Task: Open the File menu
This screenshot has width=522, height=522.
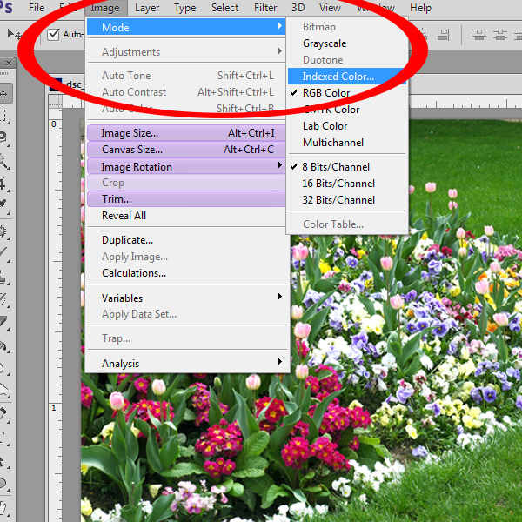Action: [37, 8]
